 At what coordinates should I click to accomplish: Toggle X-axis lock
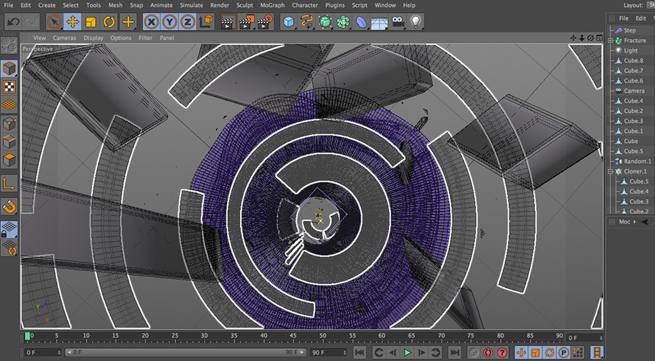(151, 22)
